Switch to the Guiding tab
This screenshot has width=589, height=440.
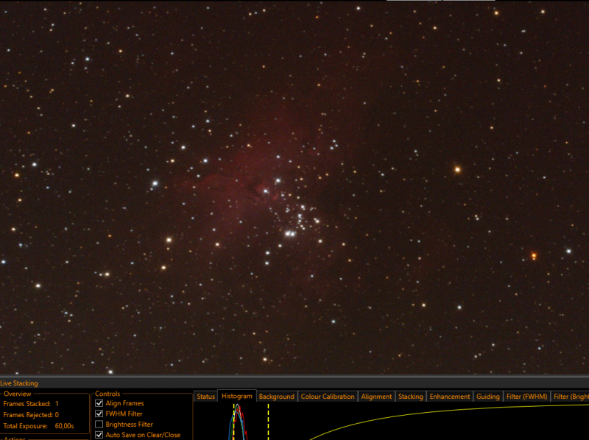[x=488, y=397]
